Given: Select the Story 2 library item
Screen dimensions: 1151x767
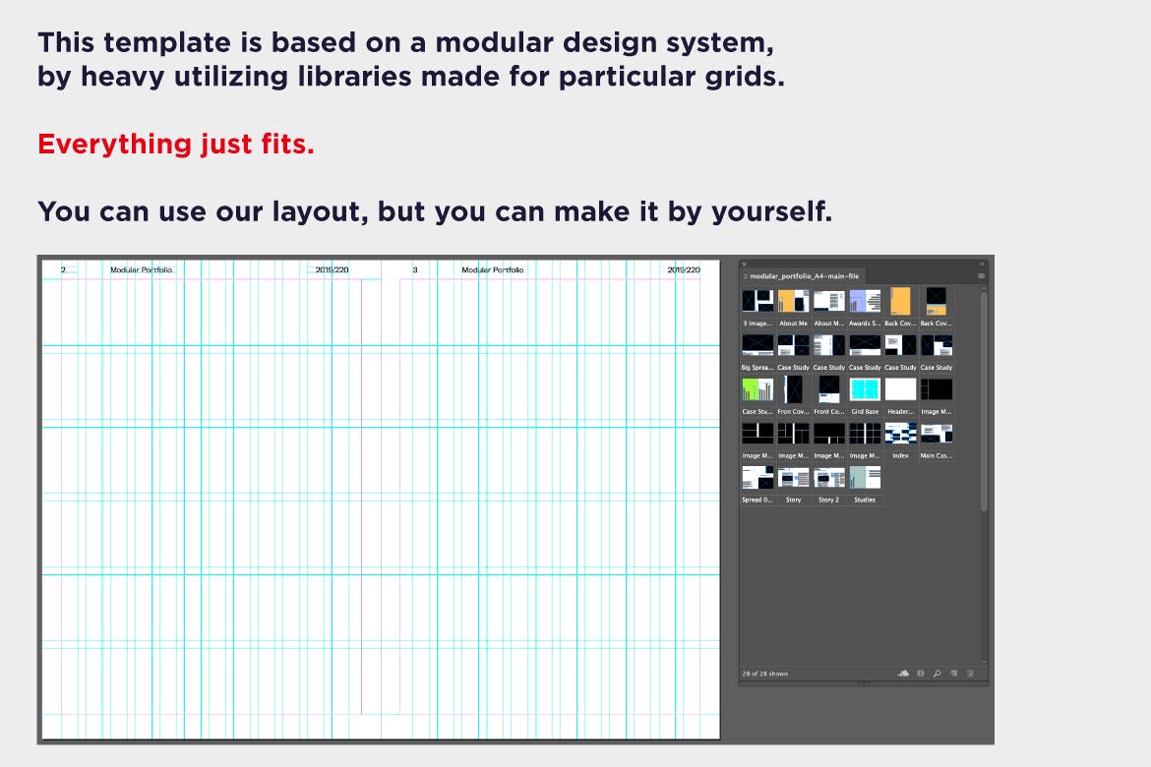Looking at the screenshot, I should click(829, 478).
